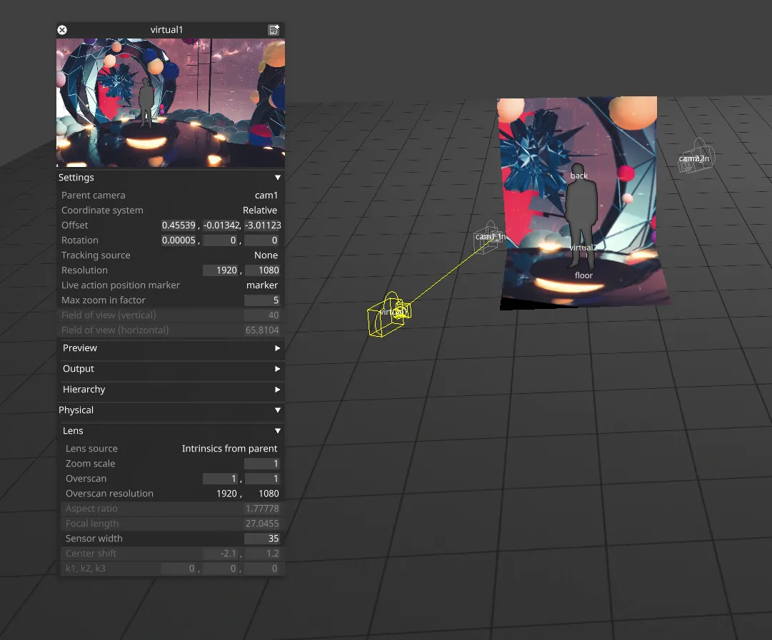Screen dimensions: 772x640
Task: Select the cam1_1n camera gizmo in viewport
Action: (488, 238)
